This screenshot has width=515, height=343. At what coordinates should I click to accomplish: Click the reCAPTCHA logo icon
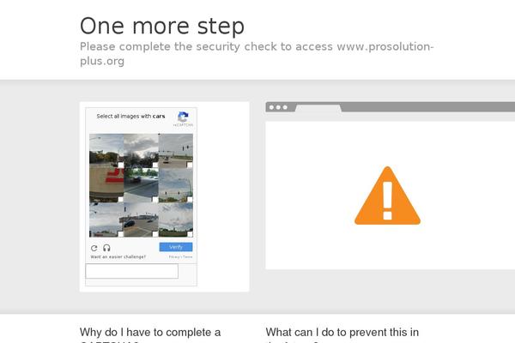click(x=183, y=117)
